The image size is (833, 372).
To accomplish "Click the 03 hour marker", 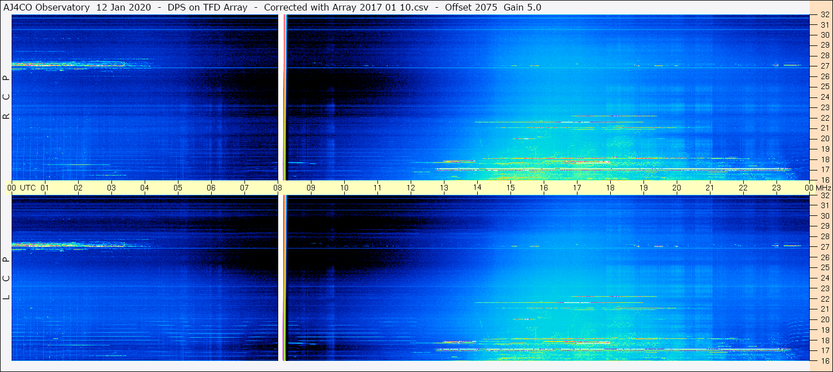I will pyautogui.click(x=111, y=188).
